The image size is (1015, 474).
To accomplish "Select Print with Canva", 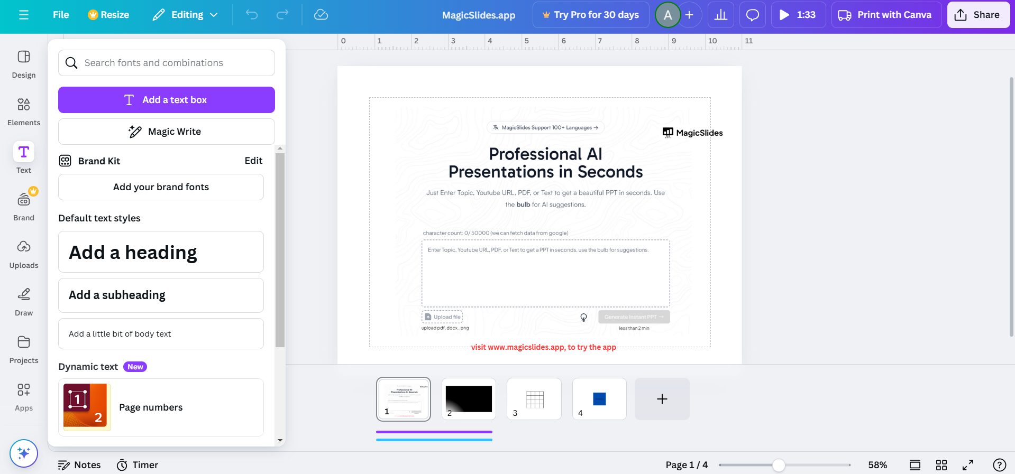I will tap(886, 15).
